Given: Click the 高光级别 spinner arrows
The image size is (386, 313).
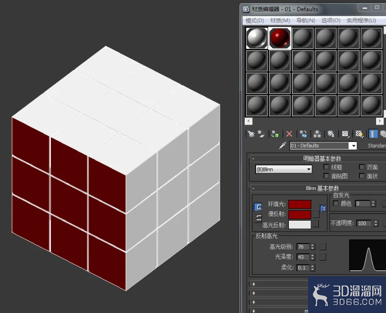Looking at the screenshot, I should pos(312,247).
